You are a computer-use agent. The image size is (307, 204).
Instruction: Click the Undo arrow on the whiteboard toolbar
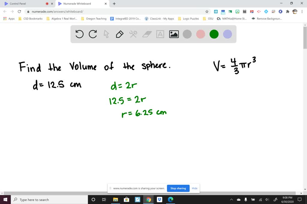coord(79,34)
